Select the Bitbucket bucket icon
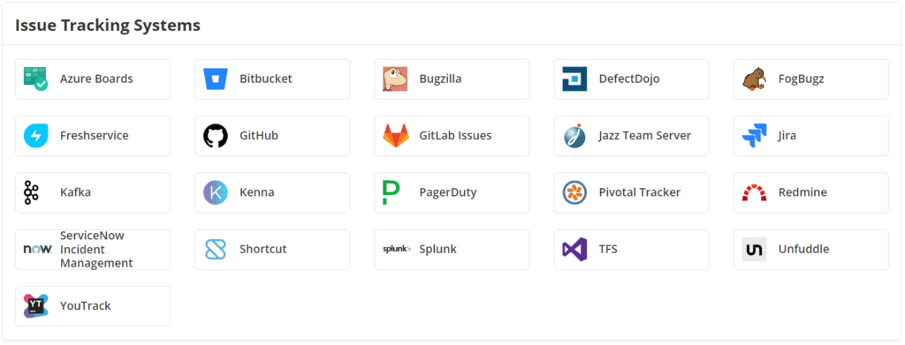Image resolution: width=905 pixels, height=345 pixels. click(216, 79)
